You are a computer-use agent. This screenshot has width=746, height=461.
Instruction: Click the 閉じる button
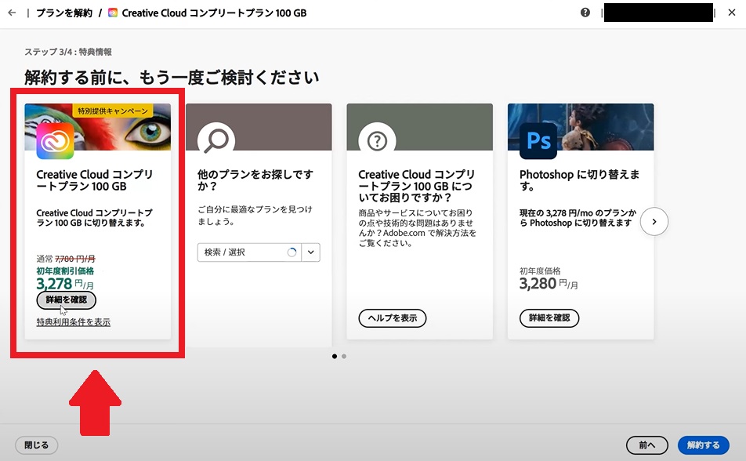[37, 445]
